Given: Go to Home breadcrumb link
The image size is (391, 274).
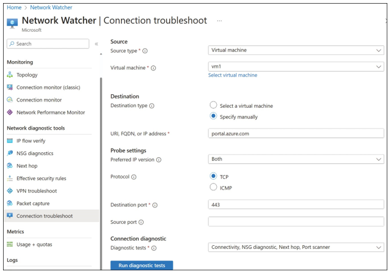Looking at the screenshot, I should (14, 7).
